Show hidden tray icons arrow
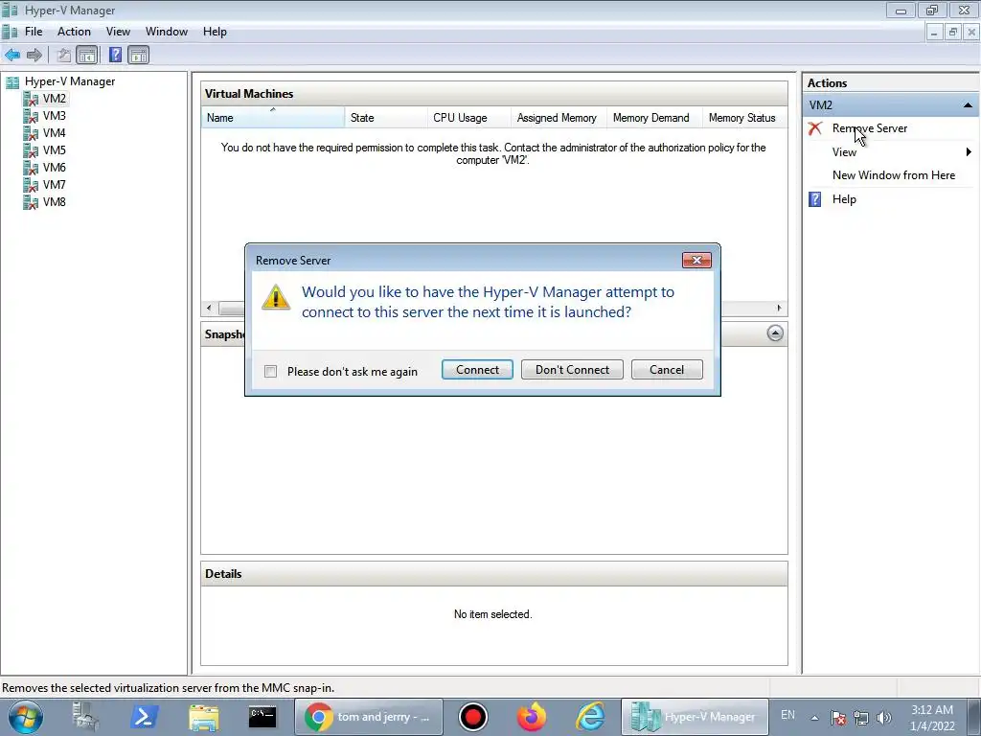This screenshot has height=736, width=981. pyautogui.click(x=814, y=718)
